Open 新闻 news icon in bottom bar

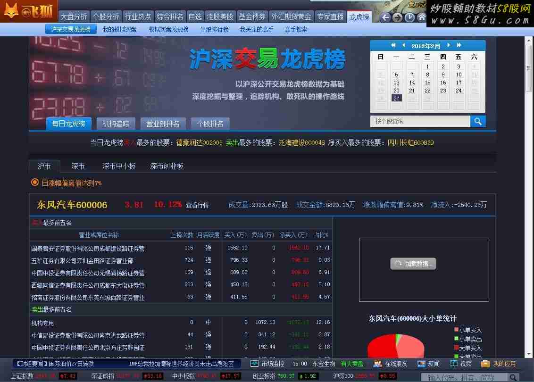click(421, 364)
